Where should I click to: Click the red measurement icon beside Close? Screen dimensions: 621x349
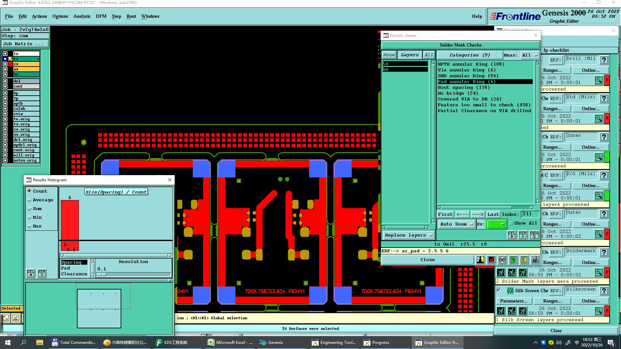click(x=491, y=260)
